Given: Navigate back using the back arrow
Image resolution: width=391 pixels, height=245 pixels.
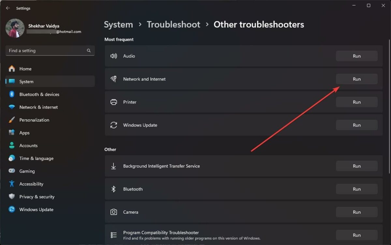Looking at the screenshot, I should point(8,8).
